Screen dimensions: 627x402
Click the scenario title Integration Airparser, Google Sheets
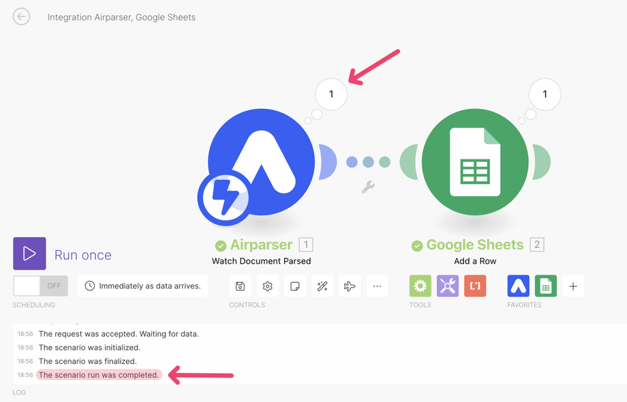click(x=121, y=17)
